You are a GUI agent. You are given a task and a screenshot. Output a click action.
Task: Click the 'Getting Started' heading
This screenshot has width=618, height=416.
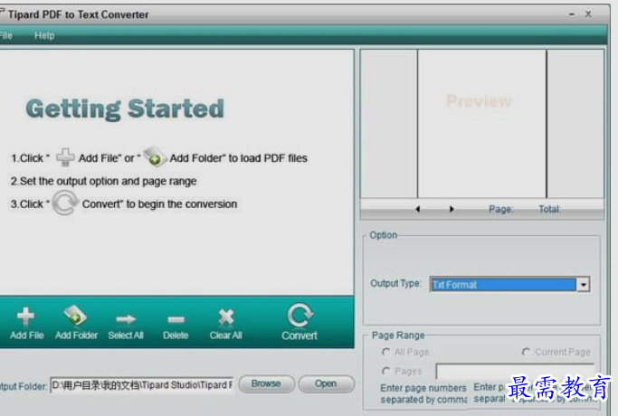pos(125,109)
